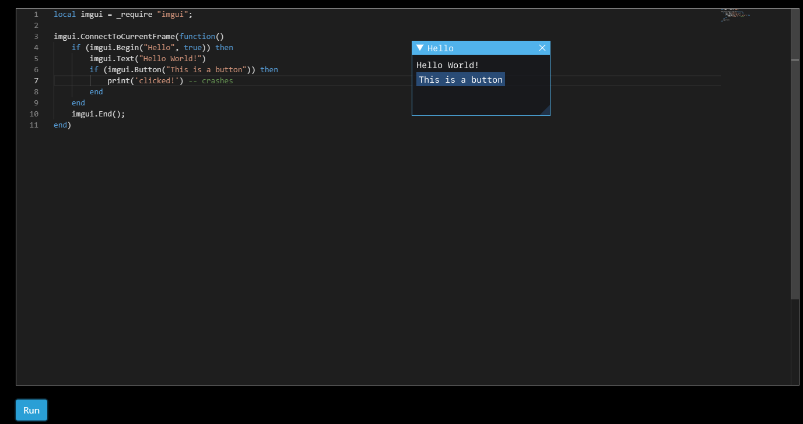This screenshot has height=424, width=803.
Task: Click the resize grip of the Hello window
Action: coord(546,112)
